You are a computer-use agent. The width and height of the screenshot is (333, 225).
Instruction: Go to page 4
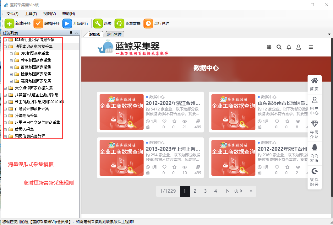(216, 191)
